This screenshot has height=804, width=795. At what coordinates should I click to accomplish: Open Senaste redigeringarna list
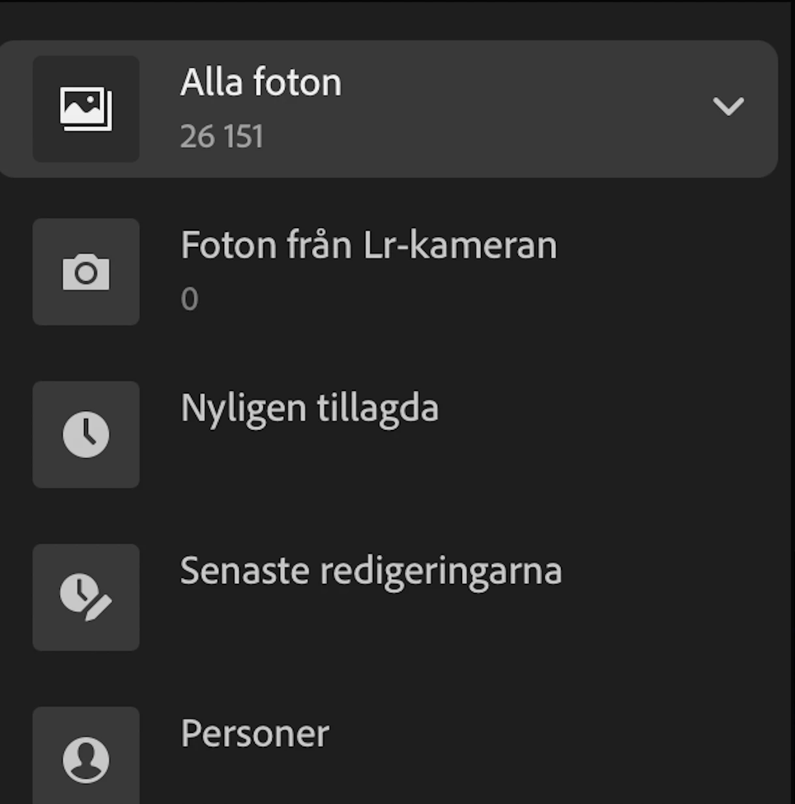(371, 572)
